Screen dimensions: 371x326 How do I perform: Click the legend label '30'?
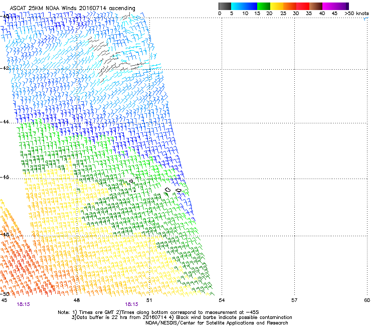(x=296, y=14)
